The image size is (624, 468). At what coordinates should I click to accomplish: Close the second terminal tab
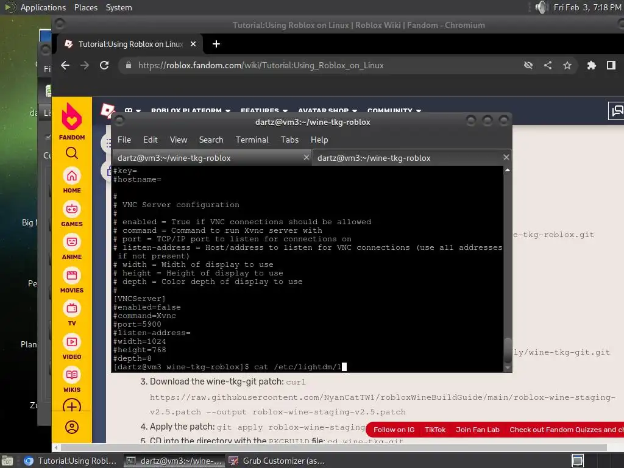[506, 158]
